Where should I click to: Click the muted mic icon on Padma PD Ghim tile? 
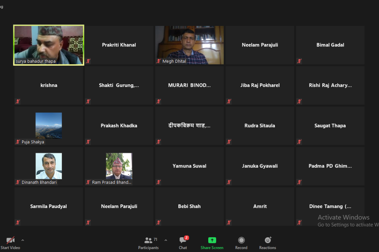299,182
